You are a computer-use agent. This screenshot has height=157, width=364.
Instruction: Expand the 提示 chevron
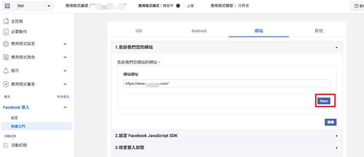pyautogui.click(x=65, y=71)
